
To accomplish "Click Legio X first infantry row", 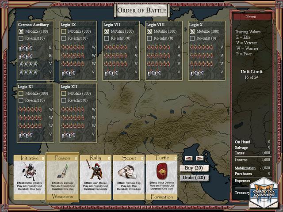I will click(201, 47).
